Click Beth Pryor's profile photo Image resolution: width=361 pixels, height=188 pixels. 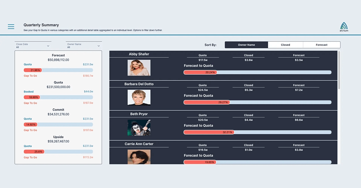tap(139, 127)
